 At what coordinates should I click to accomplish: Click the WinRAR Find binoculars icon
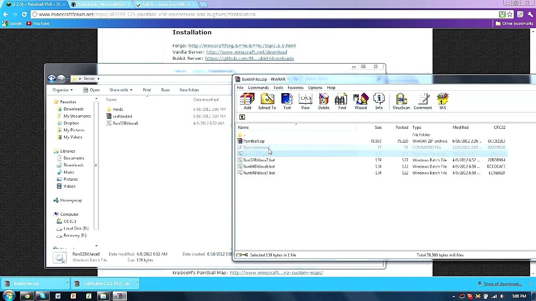[x=342, y=102]
